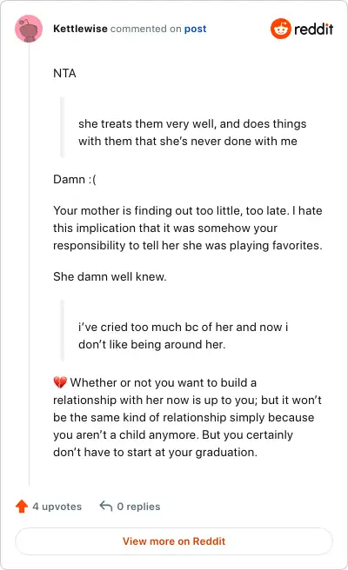Image resolution: width=348 pixels, height=570 pixels.
Task: Click the "4 upvotes" label
Action: tap(57, 507)
